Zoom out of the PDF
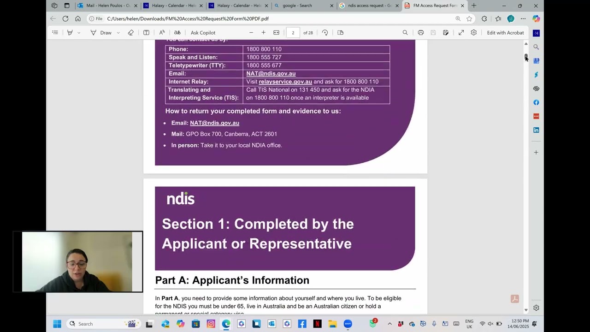The height and width of the screenshot is (332, 590). (251, 33)
